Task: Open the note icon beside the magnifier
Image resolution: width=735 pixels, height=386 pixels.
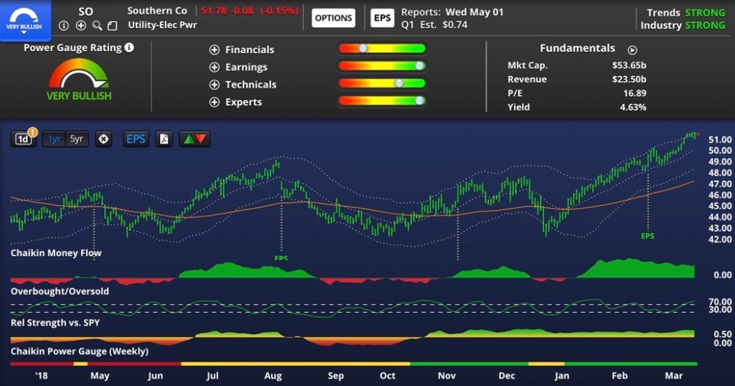Action: coord(112,26)
